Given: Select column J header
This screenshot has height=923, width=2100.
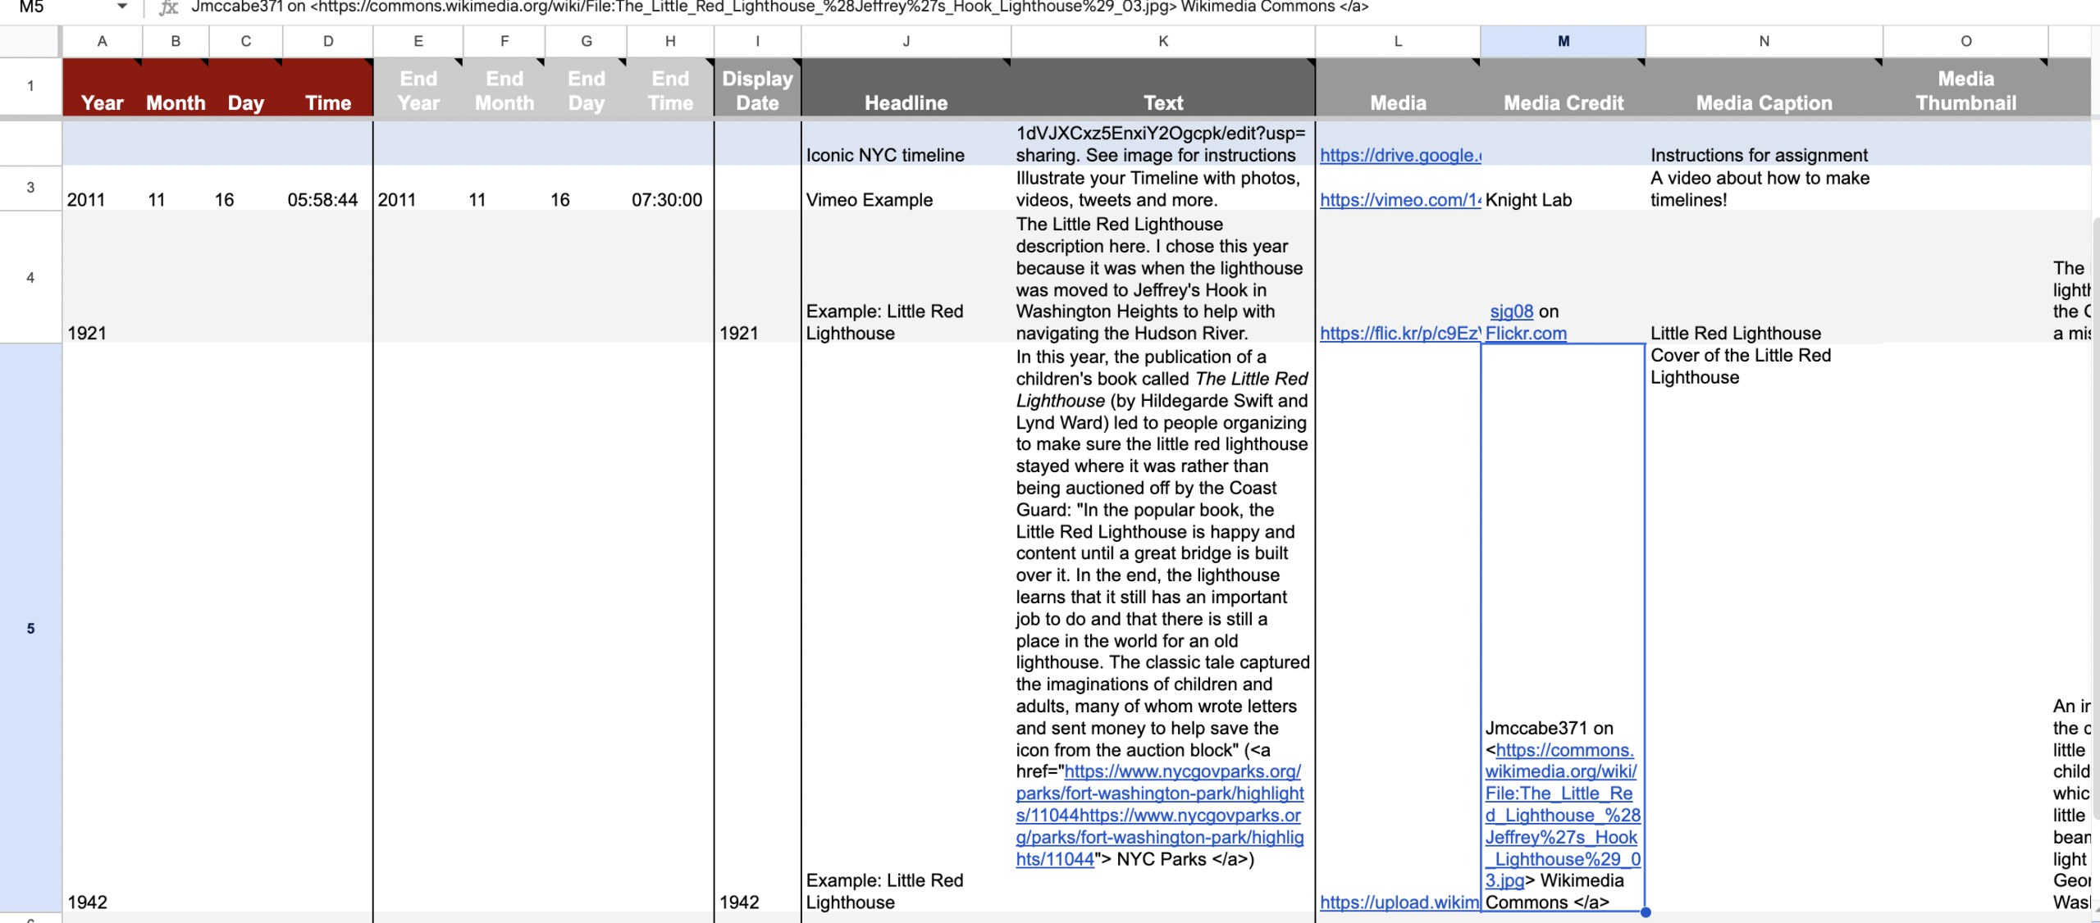Looking at the screenshot, I should coord(906,41).
